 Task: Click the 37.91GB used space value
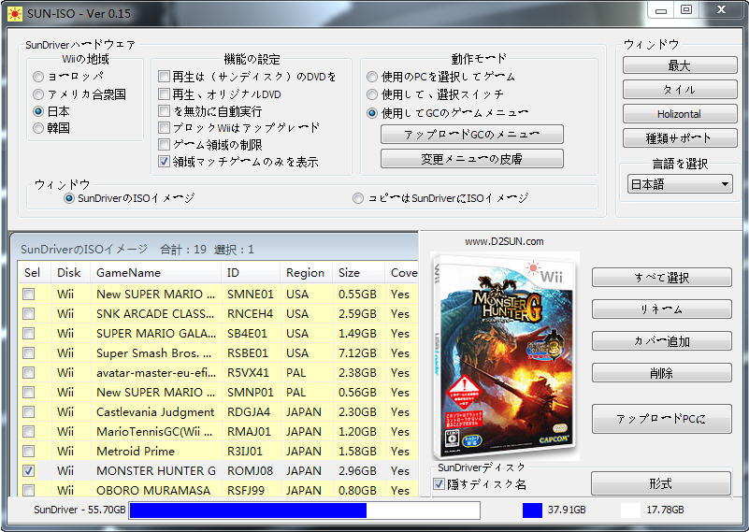point(567,510)
